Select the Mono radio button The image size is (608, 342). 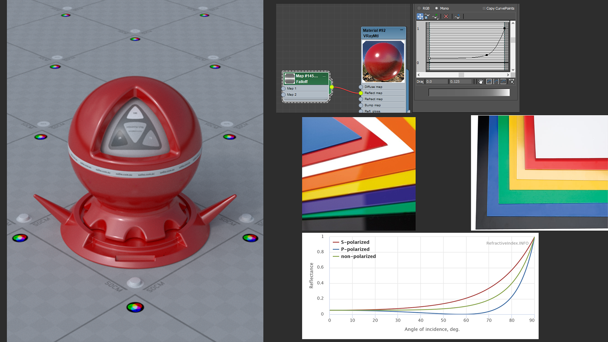coord(436,8)
